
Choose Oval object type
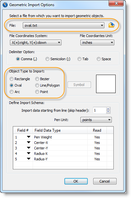pos(12,85)
